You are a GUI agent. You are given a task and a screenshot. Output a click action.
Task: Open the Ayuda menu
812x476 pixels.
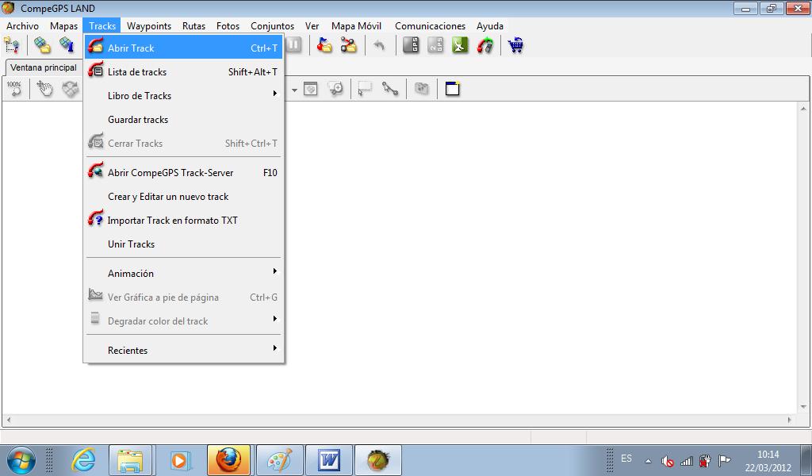tap(490, 26)
